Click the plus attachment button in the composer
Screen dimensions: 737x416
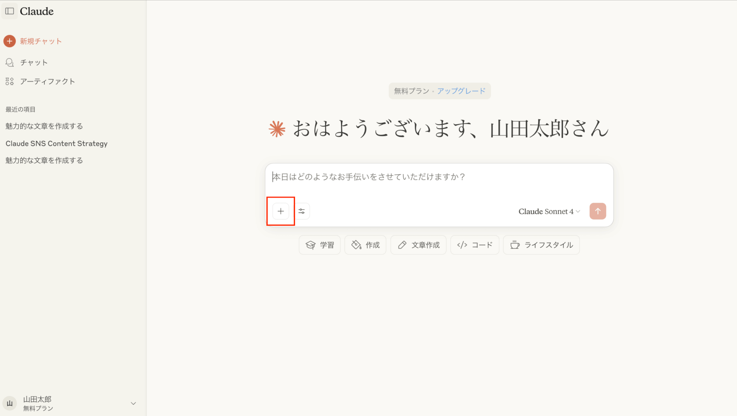281,211
